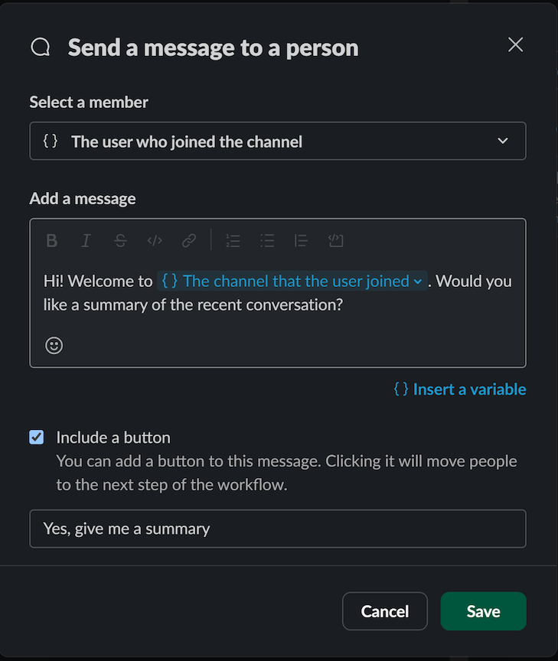Viewport: 558px width, 661px height.
Task: Open the emoji picker in the message box
Action: 54,346
